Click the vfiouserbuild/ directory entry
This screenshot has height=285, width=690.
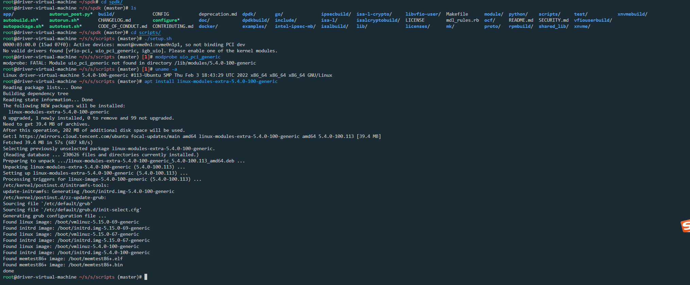pyautogui.click(x=593, y=20)
